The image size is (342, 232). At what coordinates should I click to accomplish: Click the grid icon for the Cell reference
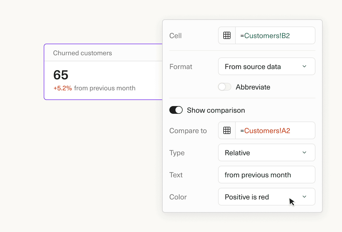tap(227, 35)
